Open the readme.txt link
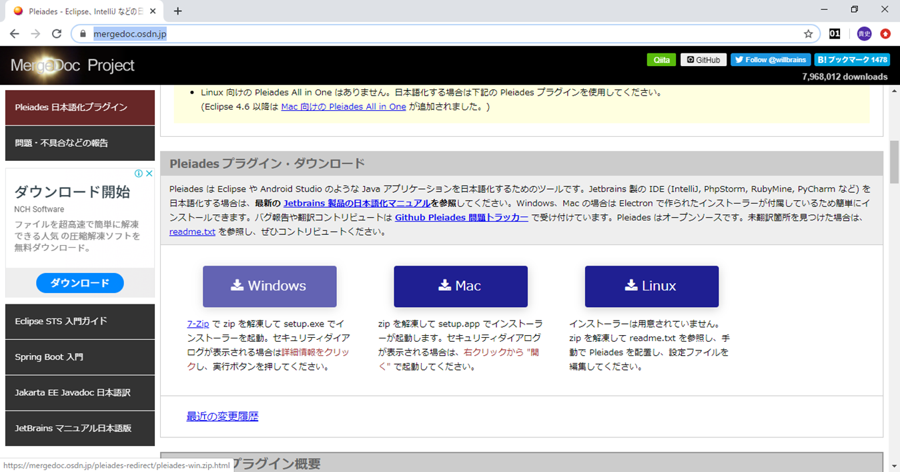The image size is (900, 472). 192,232
